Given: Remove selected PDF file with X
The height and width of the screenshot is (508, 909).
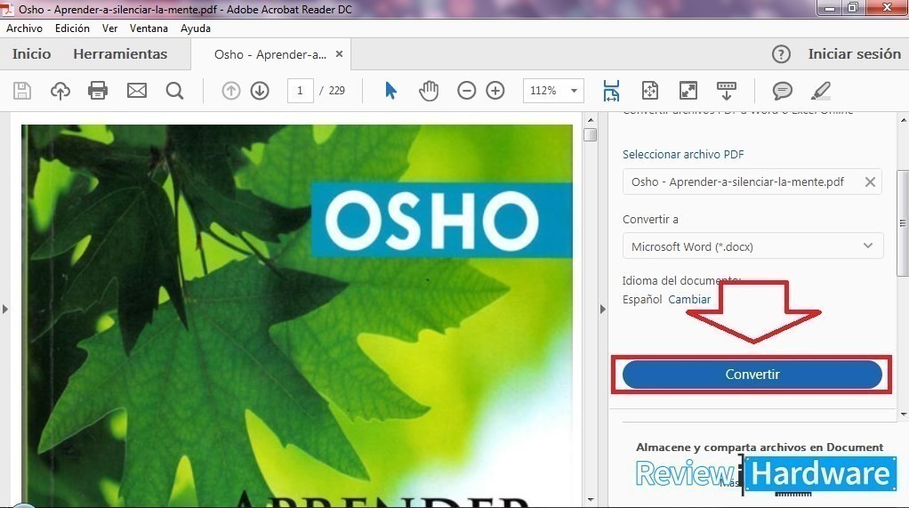Looking at the screenshot, I should click(870, 182).
